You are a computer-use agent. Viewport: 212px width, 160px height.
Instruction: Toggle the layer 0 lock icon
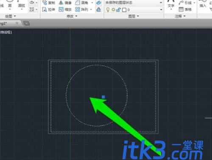pyautogui.click(x=118, y=10)
